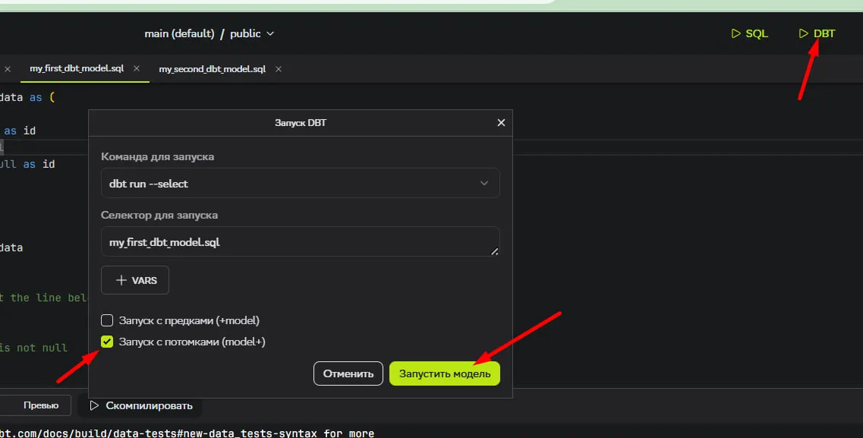Add variables with the + VARS button
Image resolution: width=863 pixels, height=438 pixels.
(135, 280)
